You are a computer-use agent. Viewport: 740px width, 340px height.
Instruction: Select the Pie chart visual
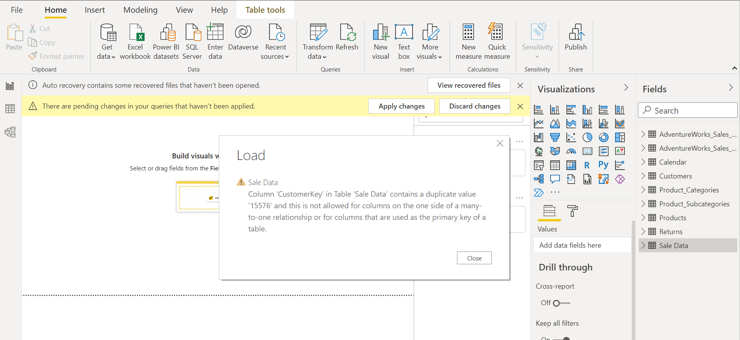(x=587, y=138)
